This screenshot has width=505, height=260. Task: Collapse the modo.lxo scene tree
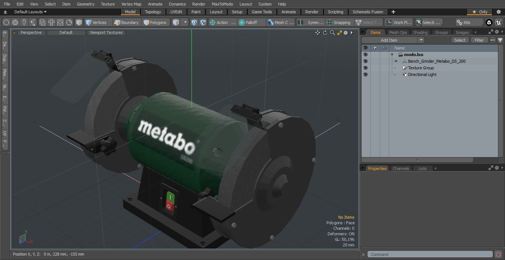coord(392,55)
